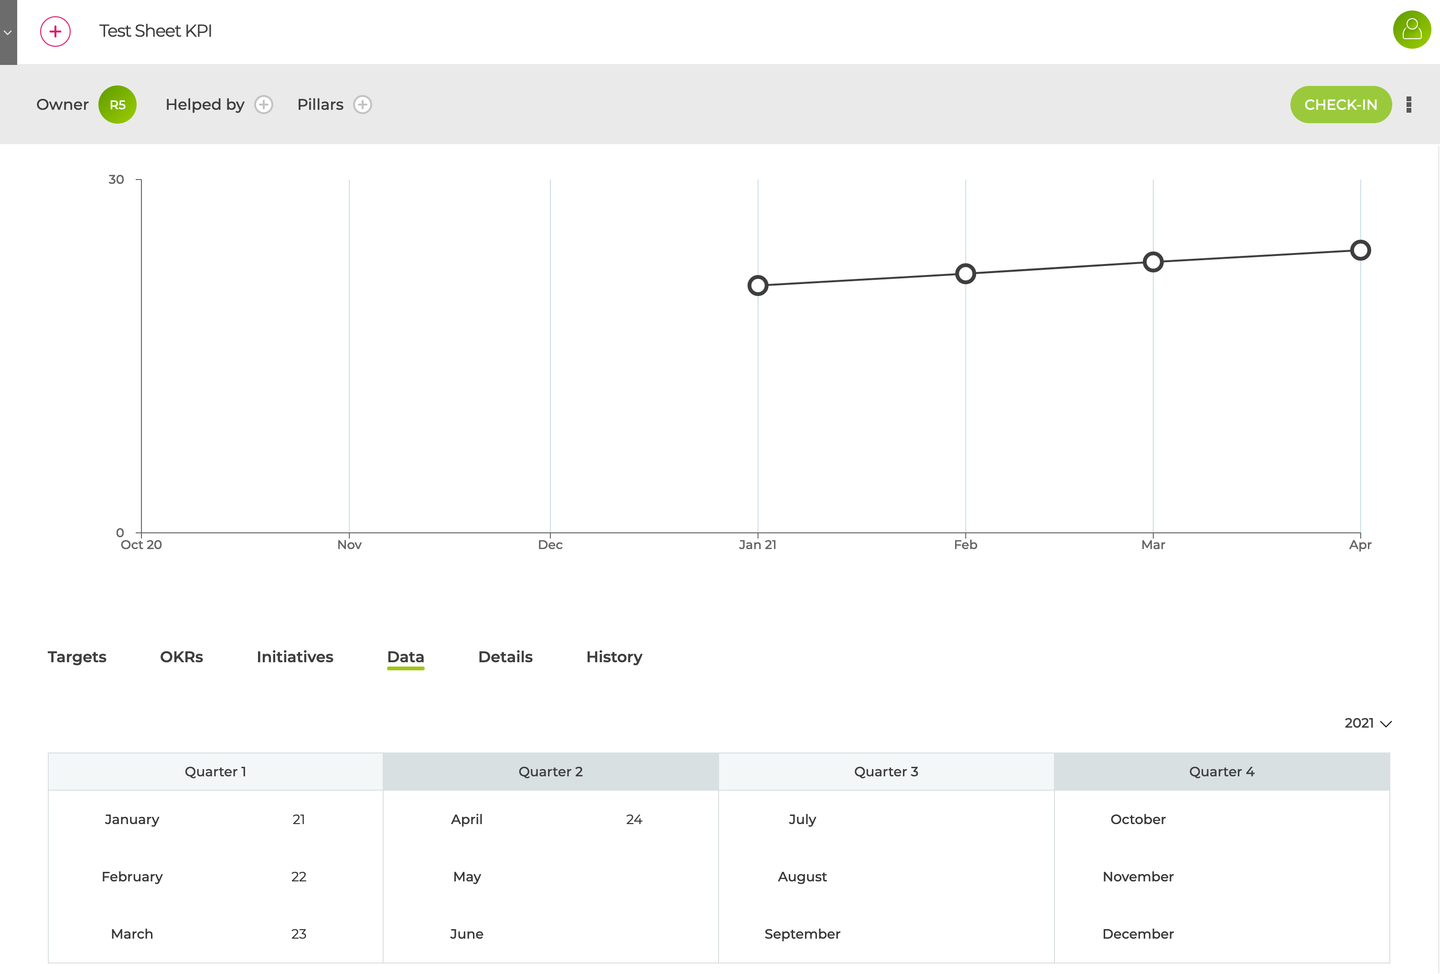Image resolution: width=1440 pixels, height=974 pixels.
Task: Edit the January value 21
Action: click(x=299, y=819)
